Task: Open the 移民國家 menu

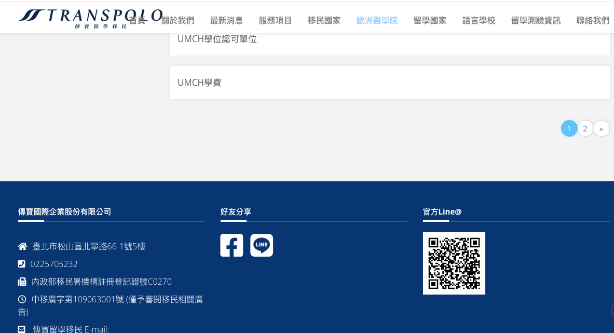Action: (324, 20)
